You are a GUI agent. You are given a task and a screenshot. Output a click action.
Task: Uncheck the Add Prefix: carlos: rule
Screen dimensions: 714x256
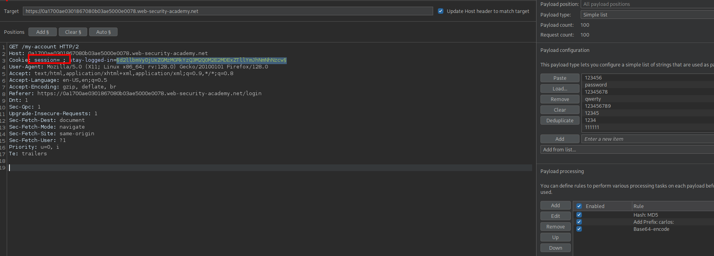point(579,222)
